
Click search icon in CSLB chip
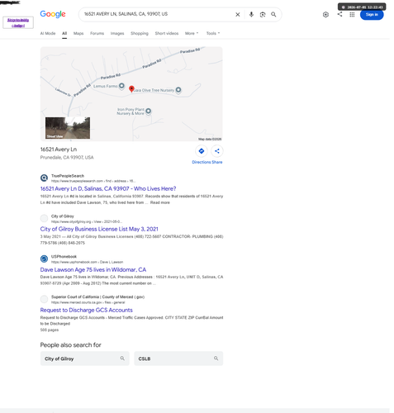[x=216, y=358]
